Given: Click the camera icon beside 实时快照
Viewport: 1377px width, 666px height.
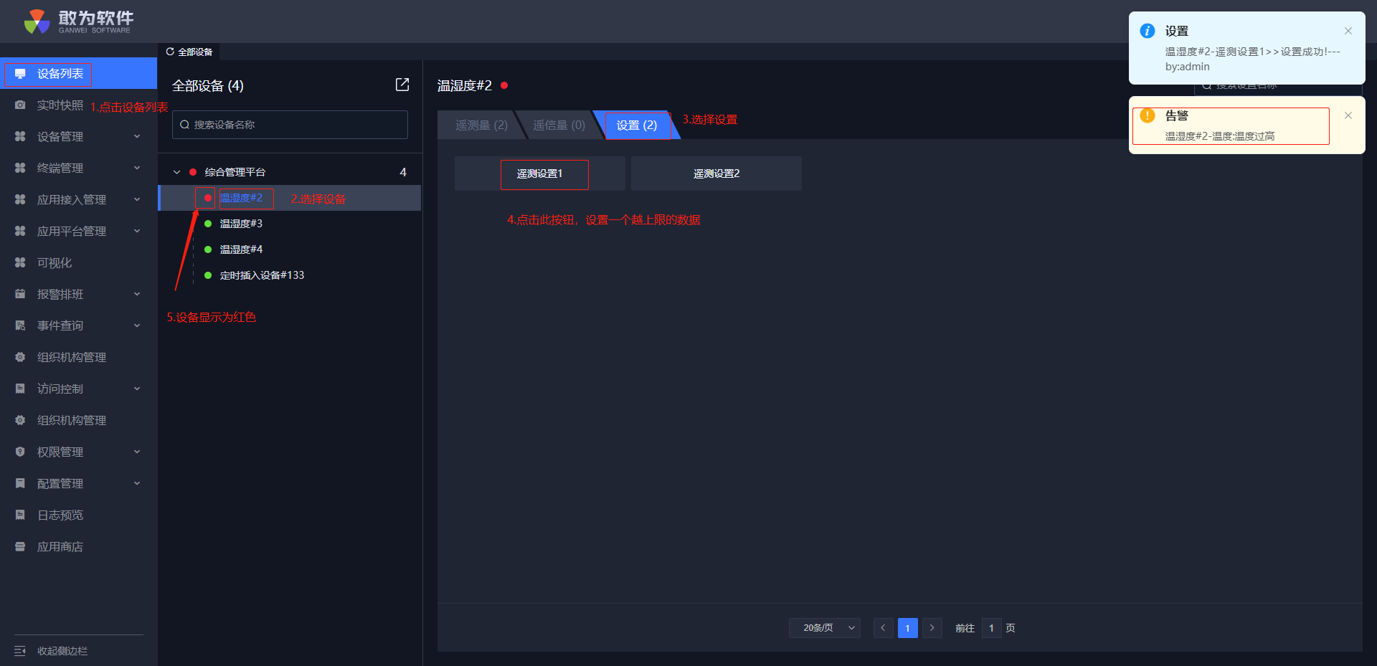Looking at the screenshot, I should click(x=20, y=105).
